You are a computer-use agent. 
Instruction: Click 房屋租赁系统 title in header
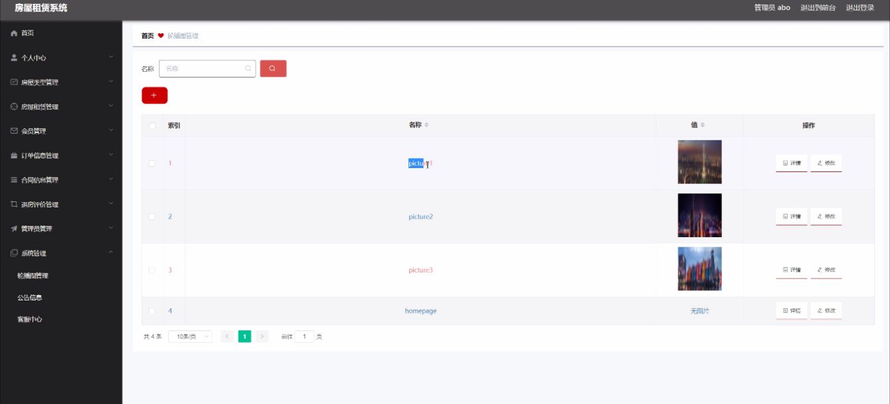(x=41, y=8)
